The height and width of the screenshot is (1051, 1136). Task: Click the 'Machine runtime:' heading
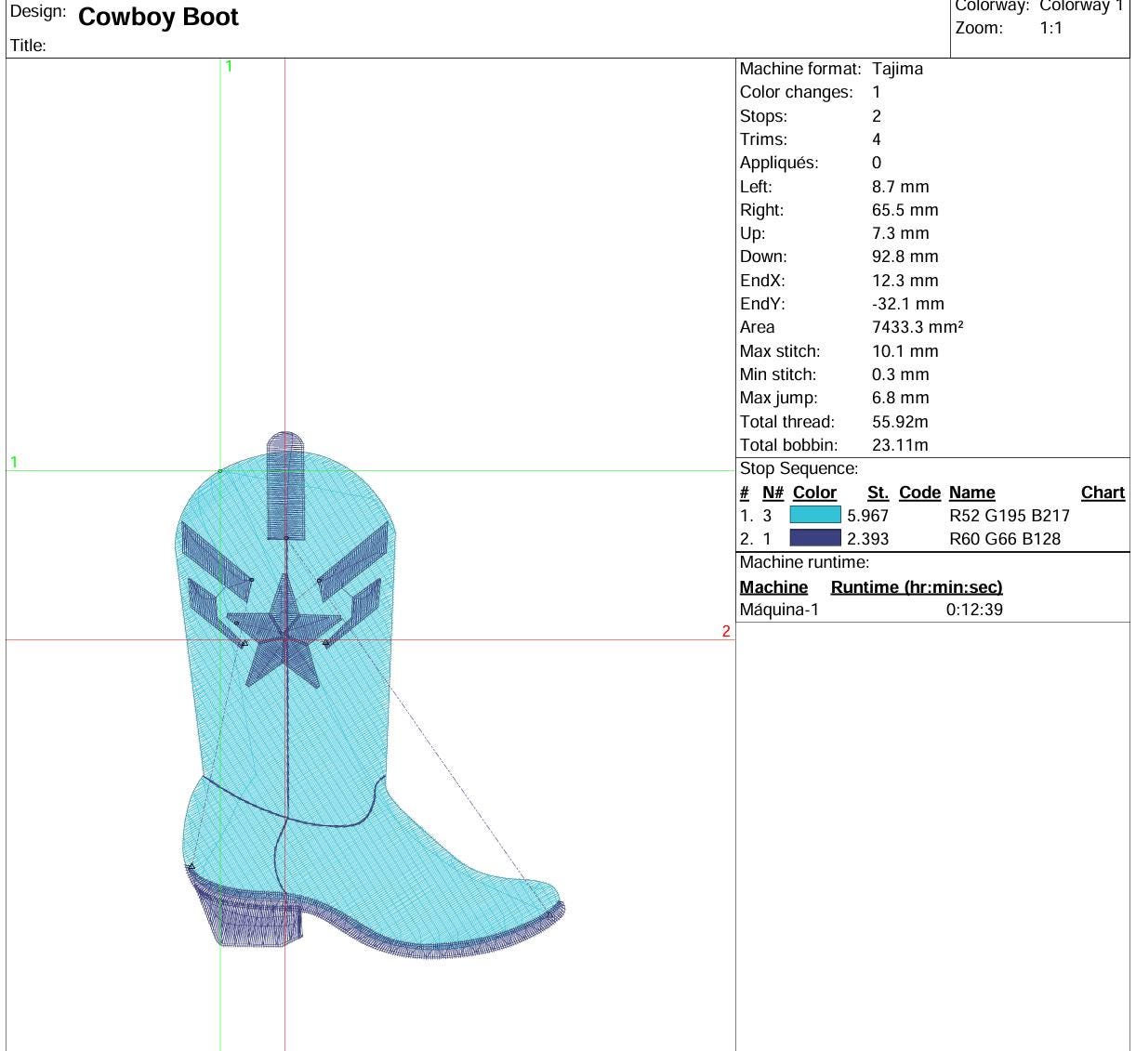pyautogui.click(x=804, y=562)
